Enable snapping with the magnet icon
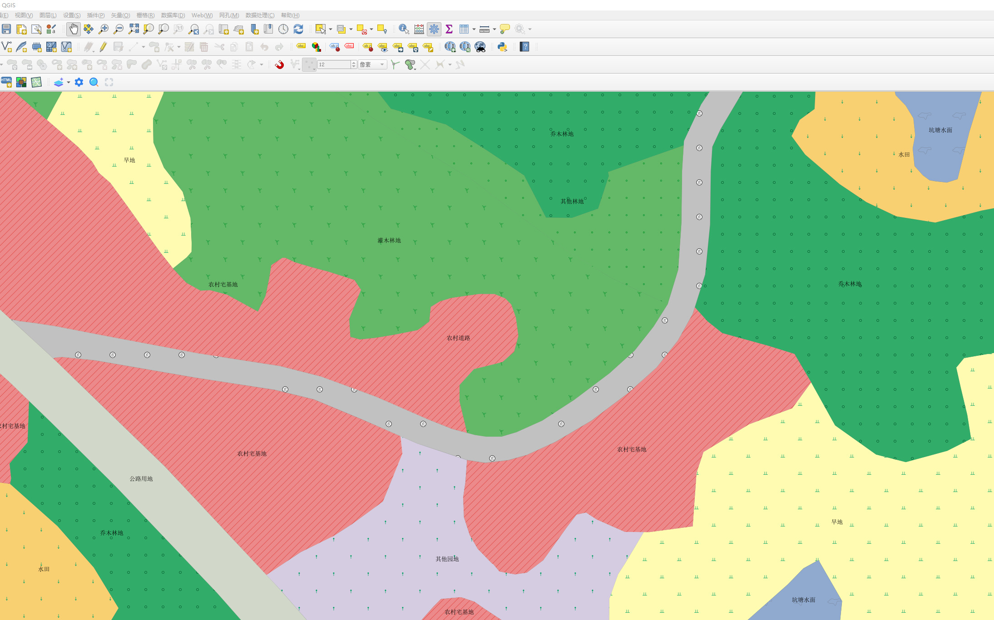 (x=280, y=64)
